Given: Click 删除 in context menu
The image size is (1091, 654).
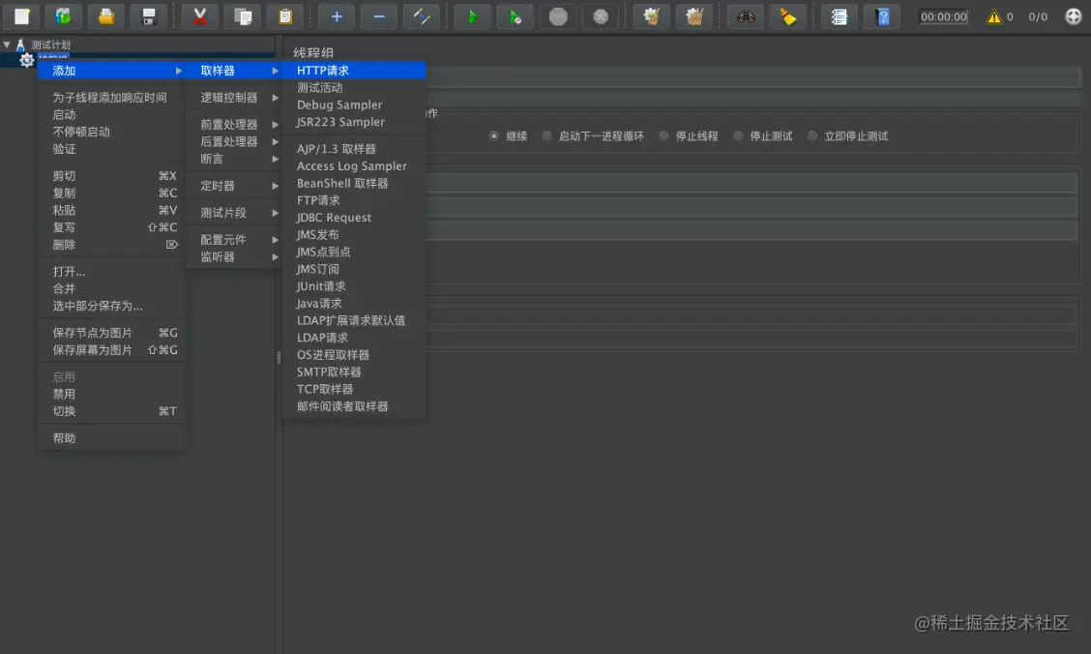Looking at the screenshot, I should pyautogui.click(x=112, y=244).
